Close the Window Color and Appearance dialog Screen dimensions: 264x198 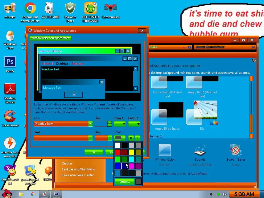142,30
